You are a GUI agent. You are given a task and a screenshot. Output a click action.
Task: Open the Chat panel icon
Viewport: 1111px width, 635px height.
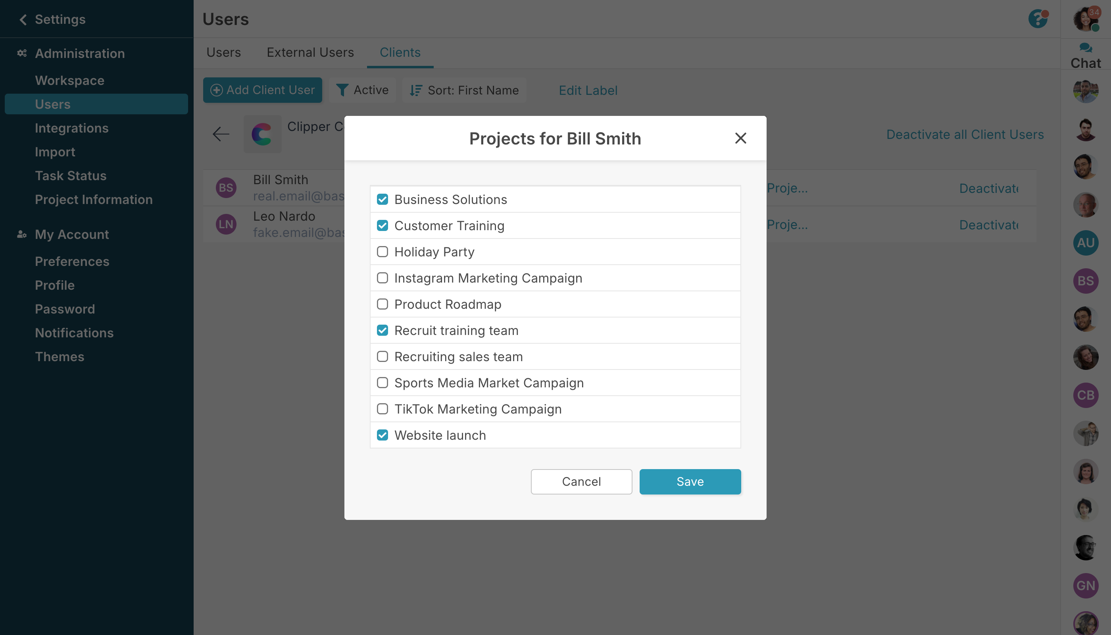pyautogui.click(x=1085, y=48)
